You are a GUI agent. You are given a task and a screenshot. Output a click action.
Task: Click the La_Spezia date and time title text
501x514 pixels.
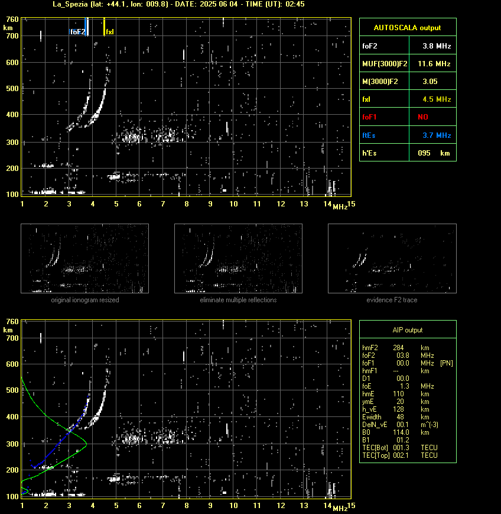[x=178, y=4]
